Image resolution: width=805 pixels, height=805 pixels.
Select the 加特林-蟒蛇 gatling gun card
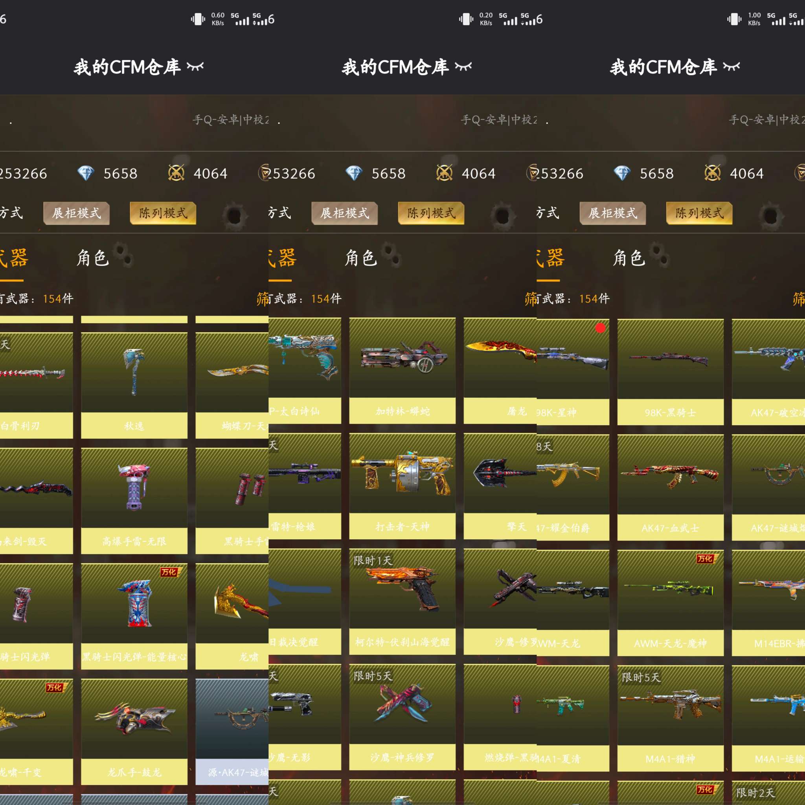[x=402, y=370]
